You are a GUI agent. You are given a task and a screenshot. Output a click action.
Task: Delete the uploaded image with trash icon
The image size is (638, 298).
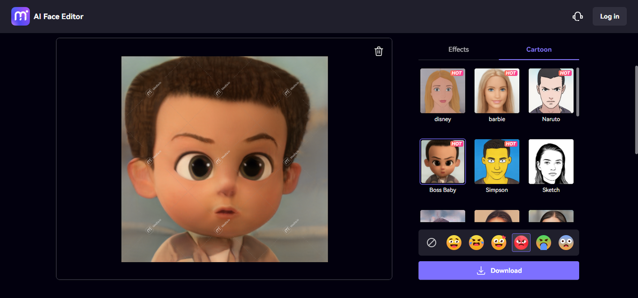(x=379, y=51)
